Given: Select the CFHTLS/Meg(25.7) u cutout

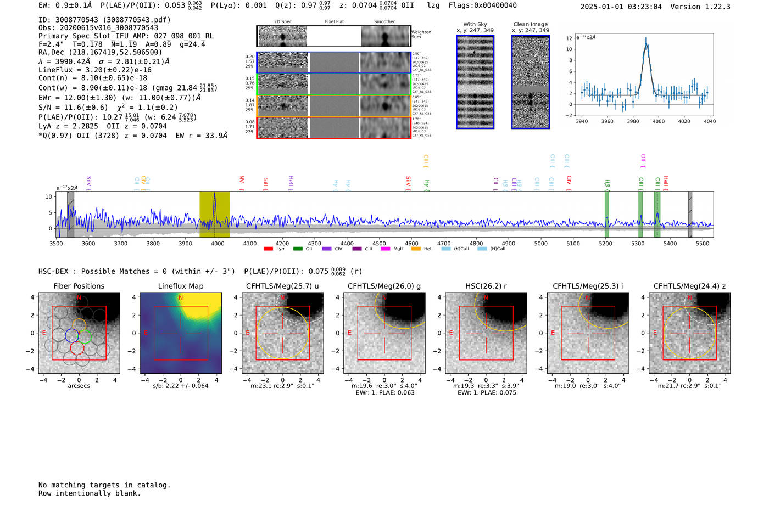Looking at the screenshot, I should point(282,333).
